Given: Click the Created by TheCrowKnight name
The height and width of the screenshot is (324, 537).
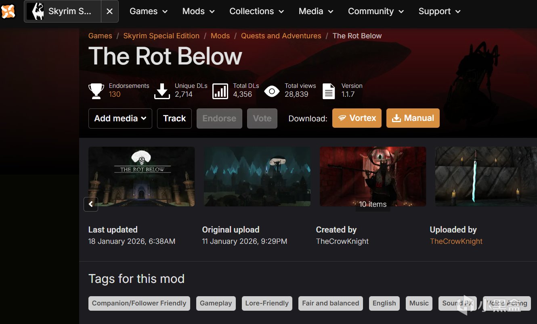Looking at the screenshot, I should point(342,241).
